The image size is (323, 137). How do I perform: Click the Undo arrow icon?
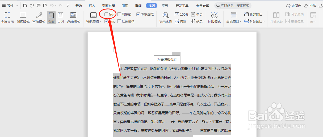click(52, 6)
